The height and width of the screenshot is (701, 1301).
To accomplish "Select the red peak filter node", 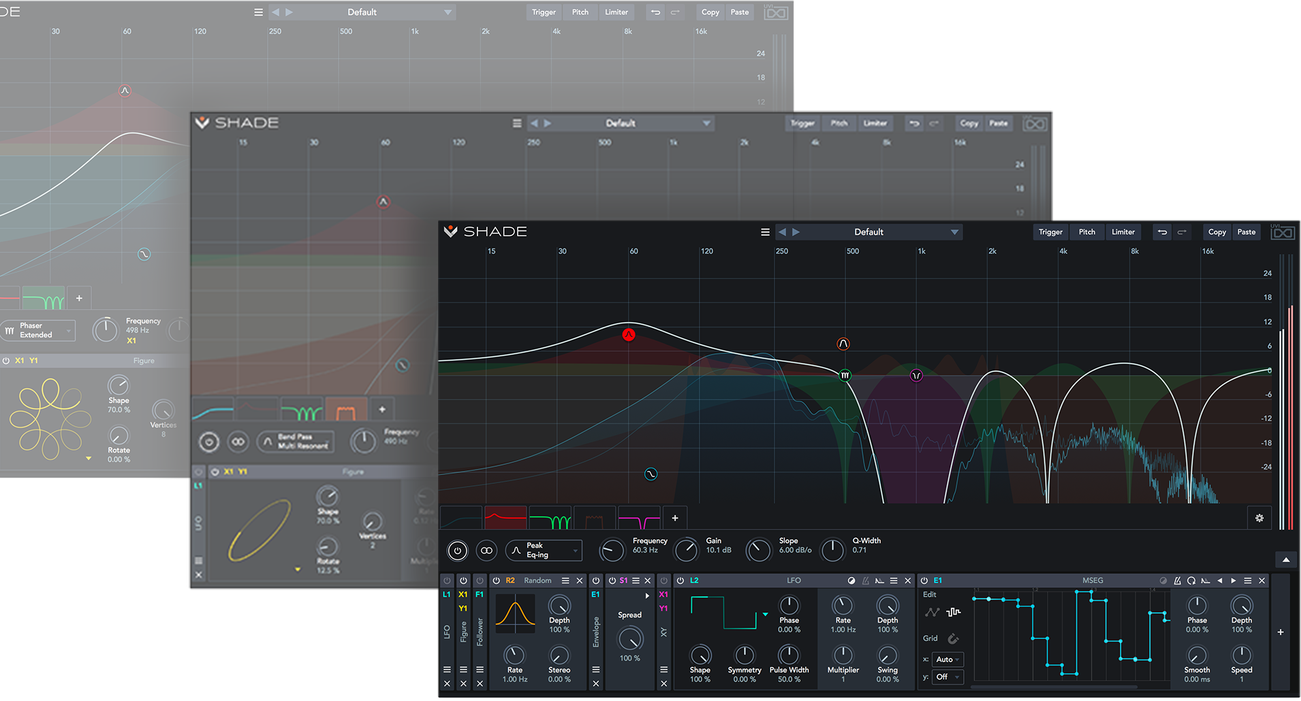I will coord(629,335).
